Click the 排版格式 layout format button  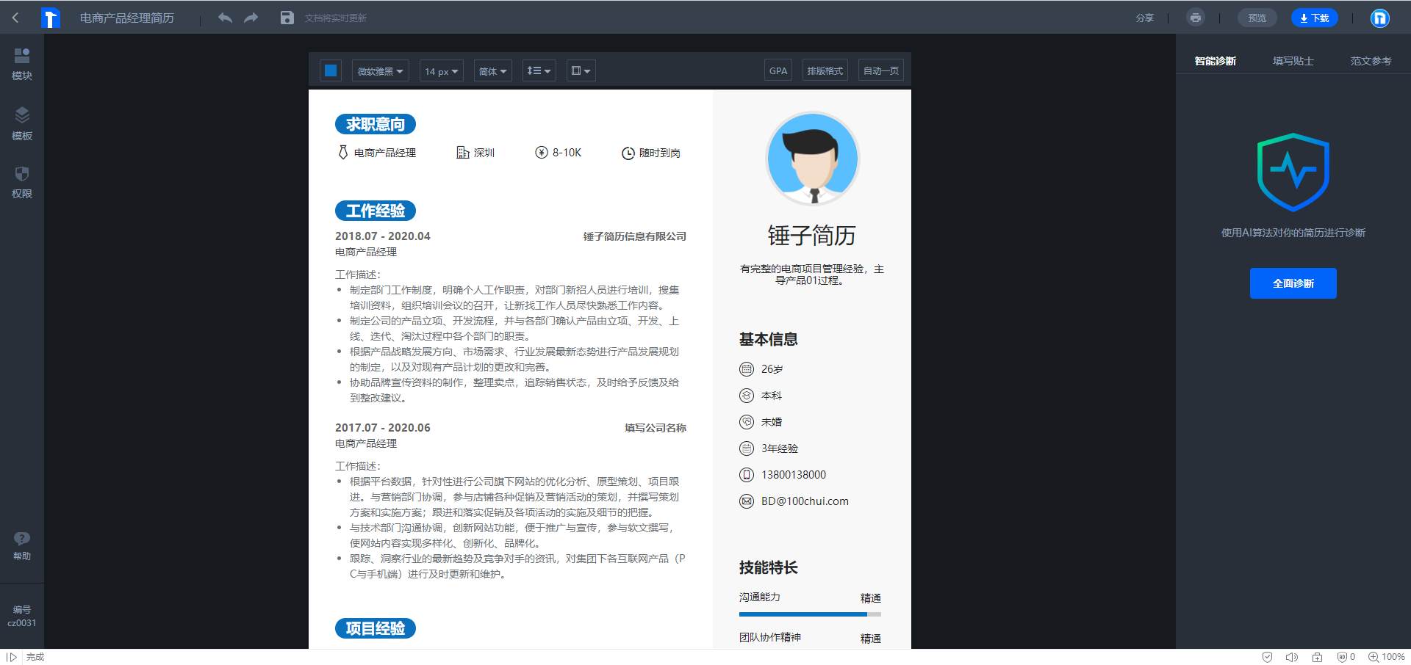pos(825,70)
